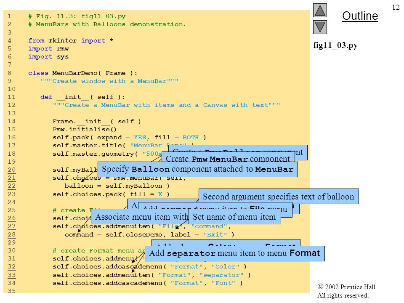Click the comment '# Fig. 11.3: fig11_03.py'
The height and width of the screenshot is (303, 404).
(x=77, y=16)
